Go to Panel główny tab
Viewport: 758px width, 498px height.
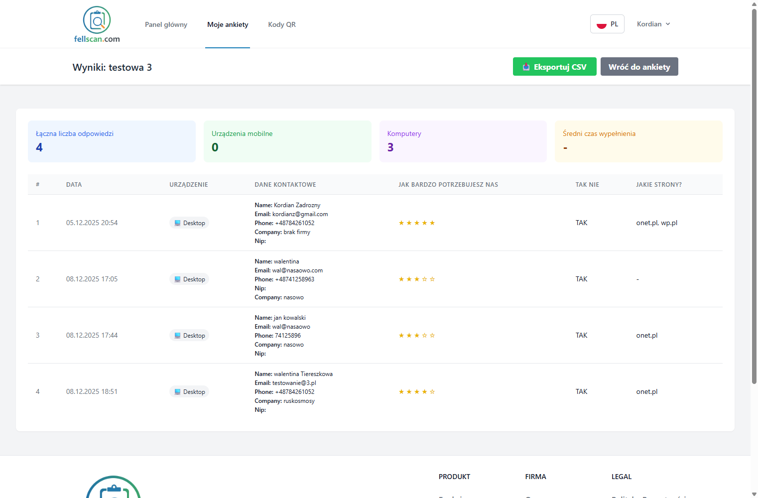coord(166,24)
